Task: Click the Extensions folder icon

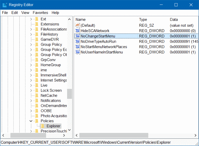Action: point(37,24)
